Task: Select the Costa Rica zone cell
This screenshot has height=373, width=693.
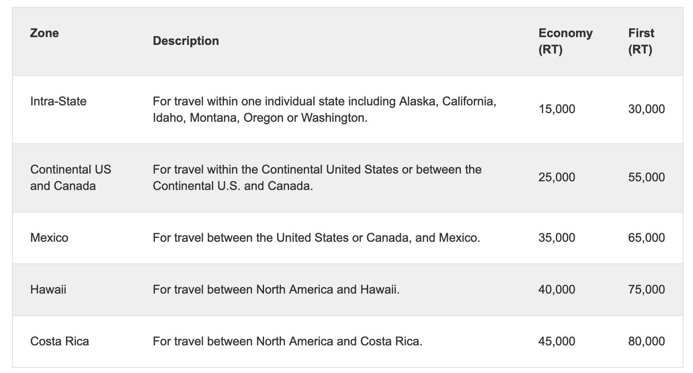Action: (x=60, y=341)
